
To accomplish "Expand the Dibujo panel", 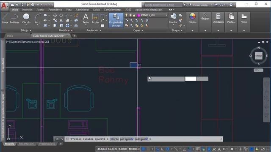I will click(x=26, y=30).
